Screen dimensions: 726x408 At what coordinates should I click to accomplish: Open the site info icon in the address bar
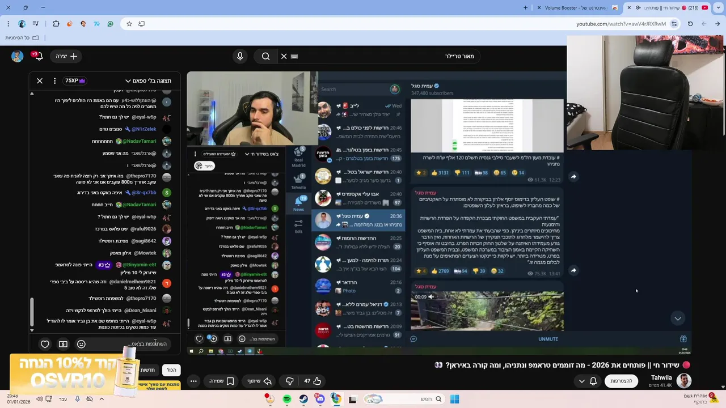pos(674,24)
